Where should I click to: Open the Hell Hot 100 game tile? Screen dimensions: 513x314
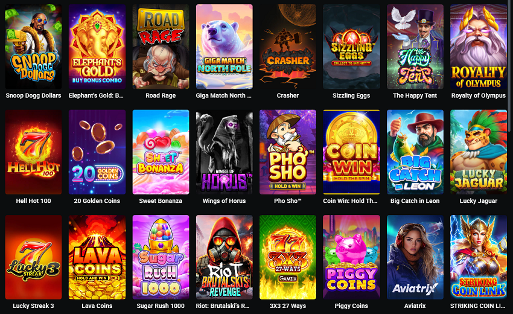[x=33, y=152]
